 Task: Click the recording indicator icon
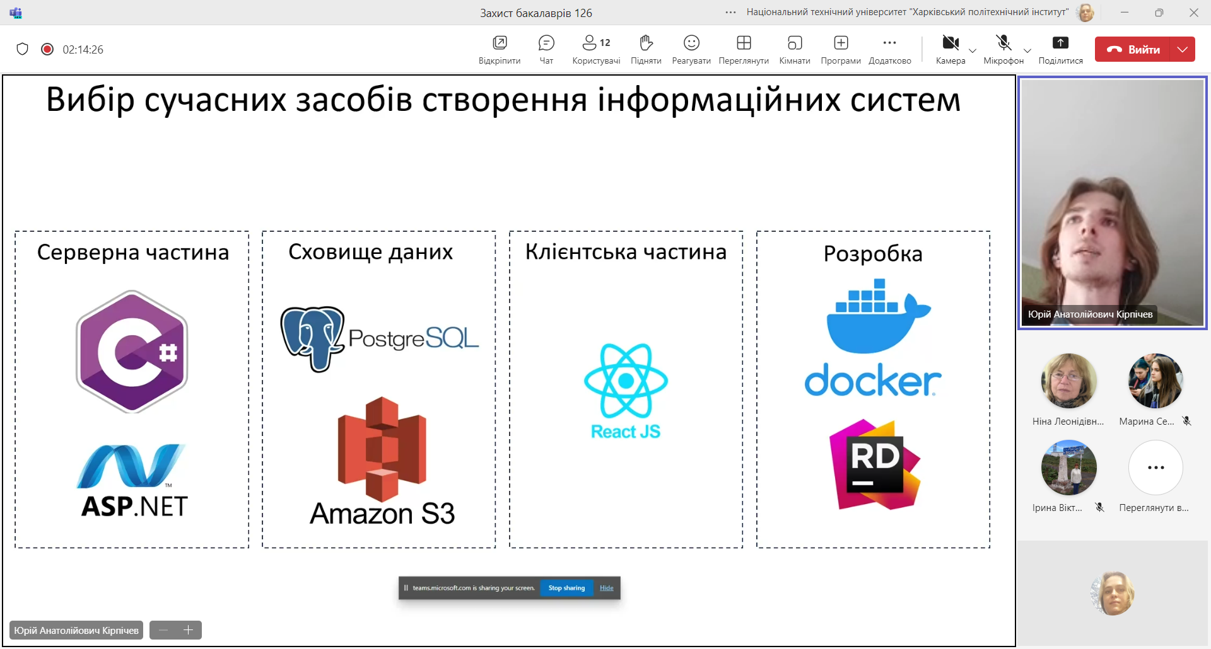coord(47,49)
